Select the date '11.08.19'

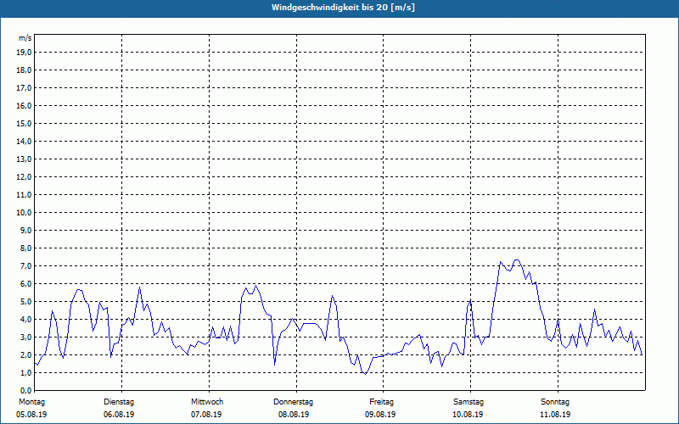coord(555,415)
